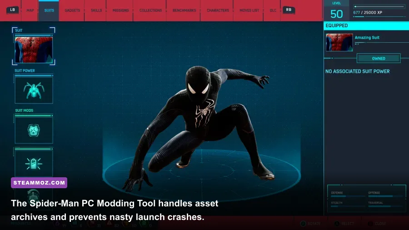Open the Suit Power spider-arms icon
This screenshot has width=409, height=230.
(x=34, y=90)
